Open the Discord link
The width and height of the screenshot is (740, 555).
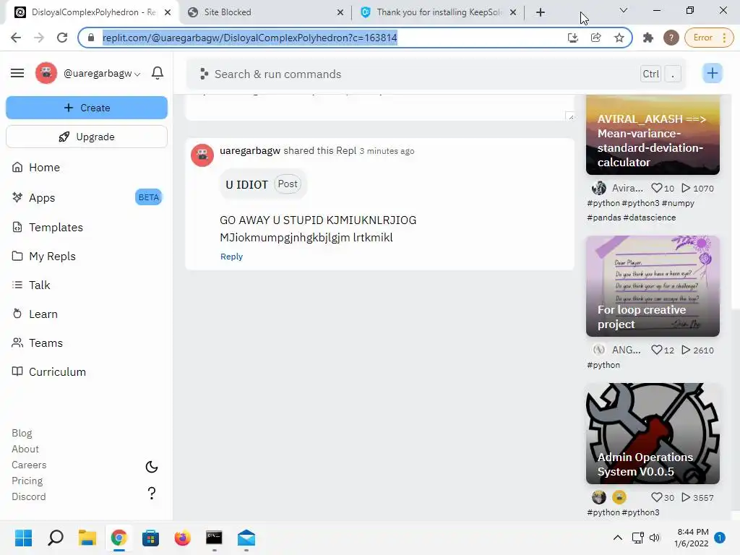tap(29, 497)
